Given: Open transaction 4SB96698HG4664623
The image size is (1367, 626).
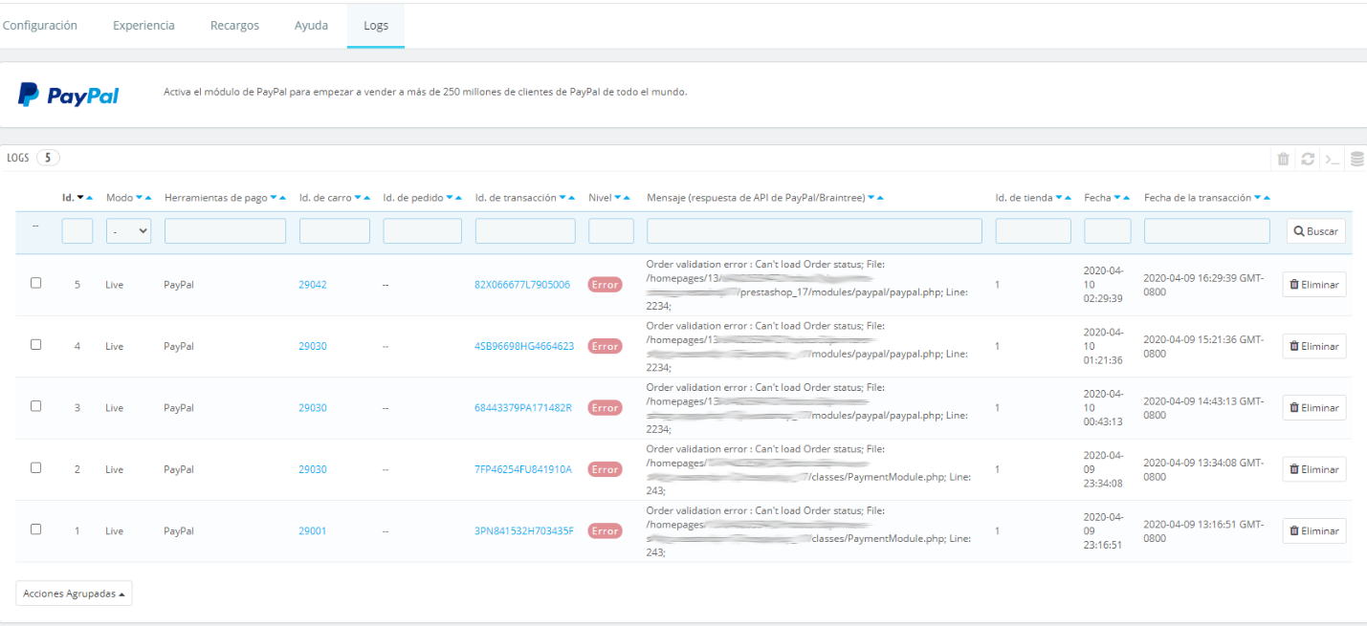Looking at the screenshot, I should tap(524, 346).
